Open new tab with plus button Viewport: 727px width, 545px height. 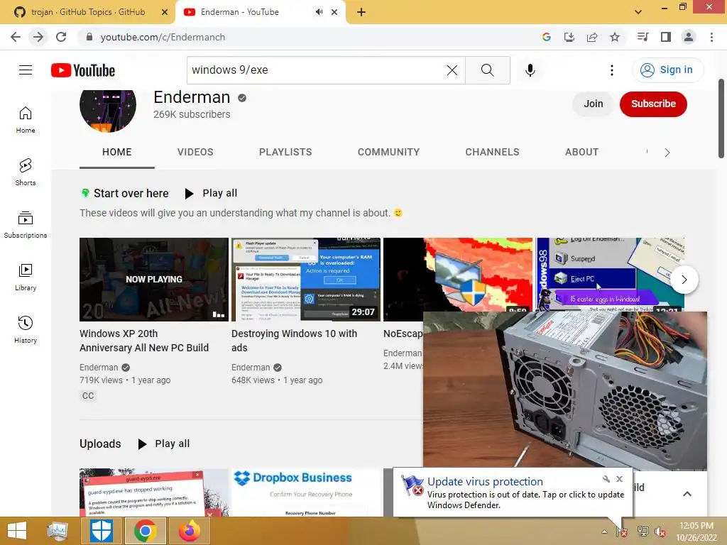pyautogui.click(x=361, y=13)
